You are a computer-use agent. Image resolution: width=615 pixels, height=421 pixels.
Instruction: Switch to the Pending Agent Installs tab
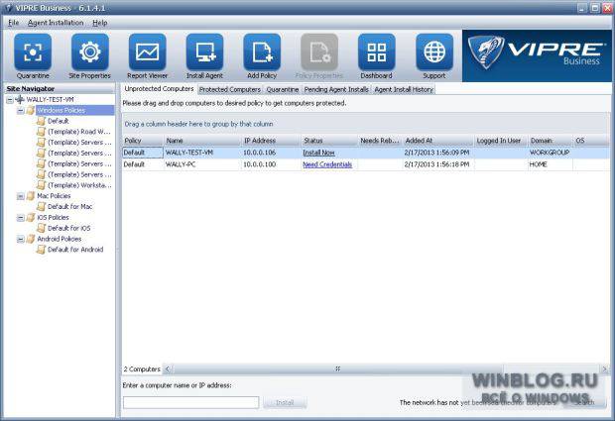pos(336,90)
